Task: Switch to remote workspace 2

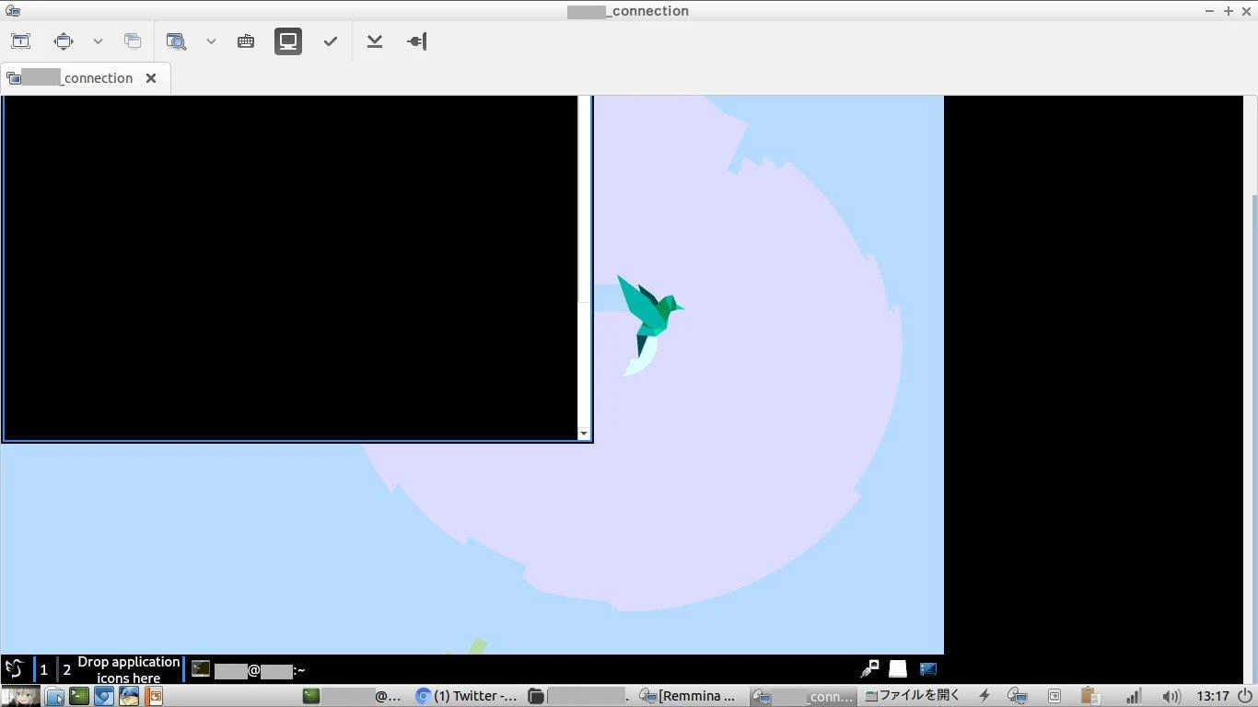Action: coord(66,670)
